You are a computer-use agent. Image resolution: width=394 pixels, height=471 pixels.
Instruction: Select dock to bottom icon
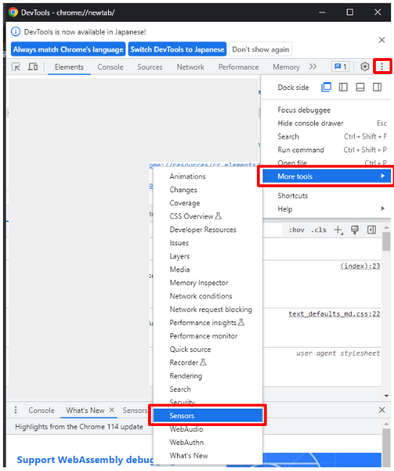[360, 87]
